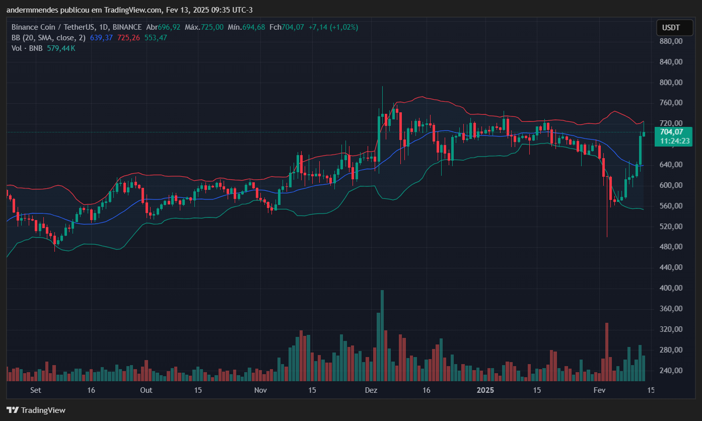Viewport: 702px width, 421px height.
Task: Click the tall red February volume bar
Action: (607, 352)
